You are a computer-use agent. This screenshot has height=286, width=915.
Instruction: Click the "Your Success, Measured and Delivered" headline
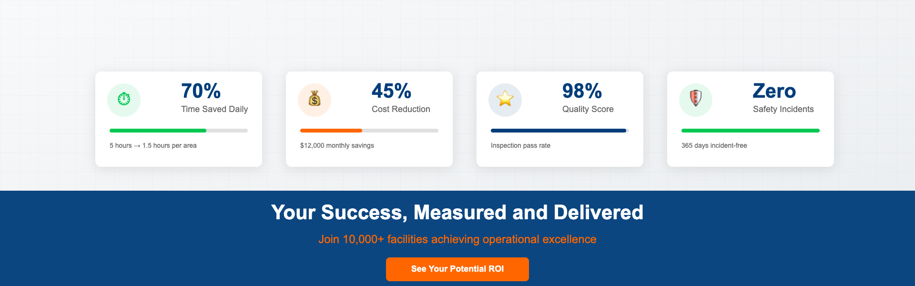(x=457, y=213)
